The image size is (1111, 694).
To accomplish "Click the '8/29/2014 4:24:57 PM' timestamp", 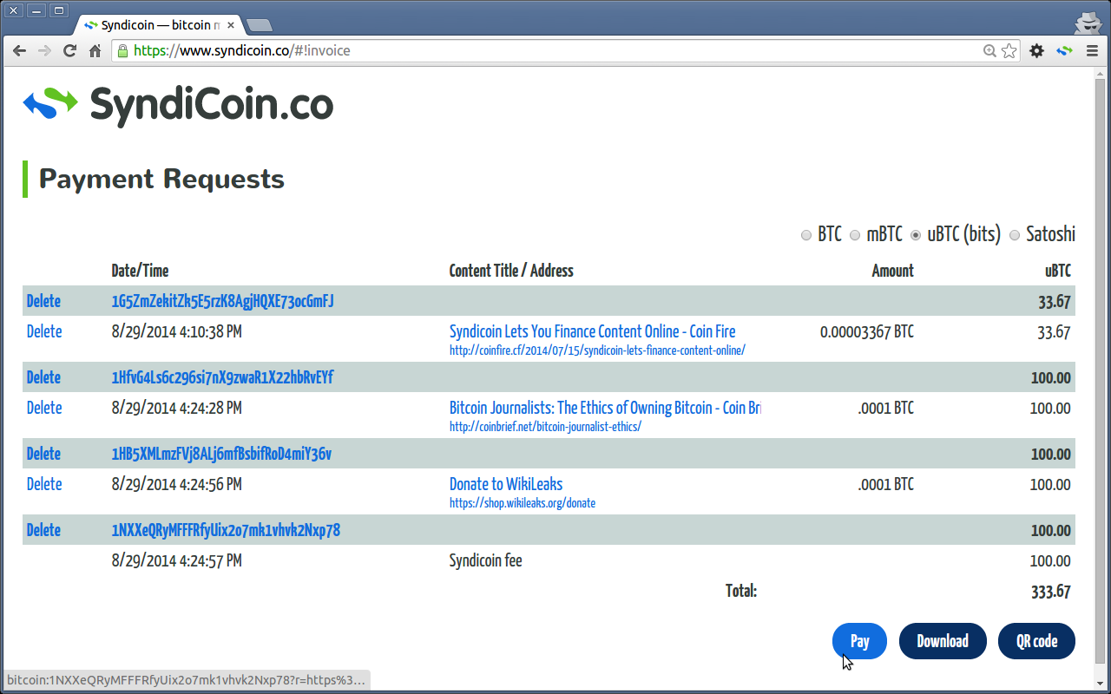I will click(x=176, y=560).
